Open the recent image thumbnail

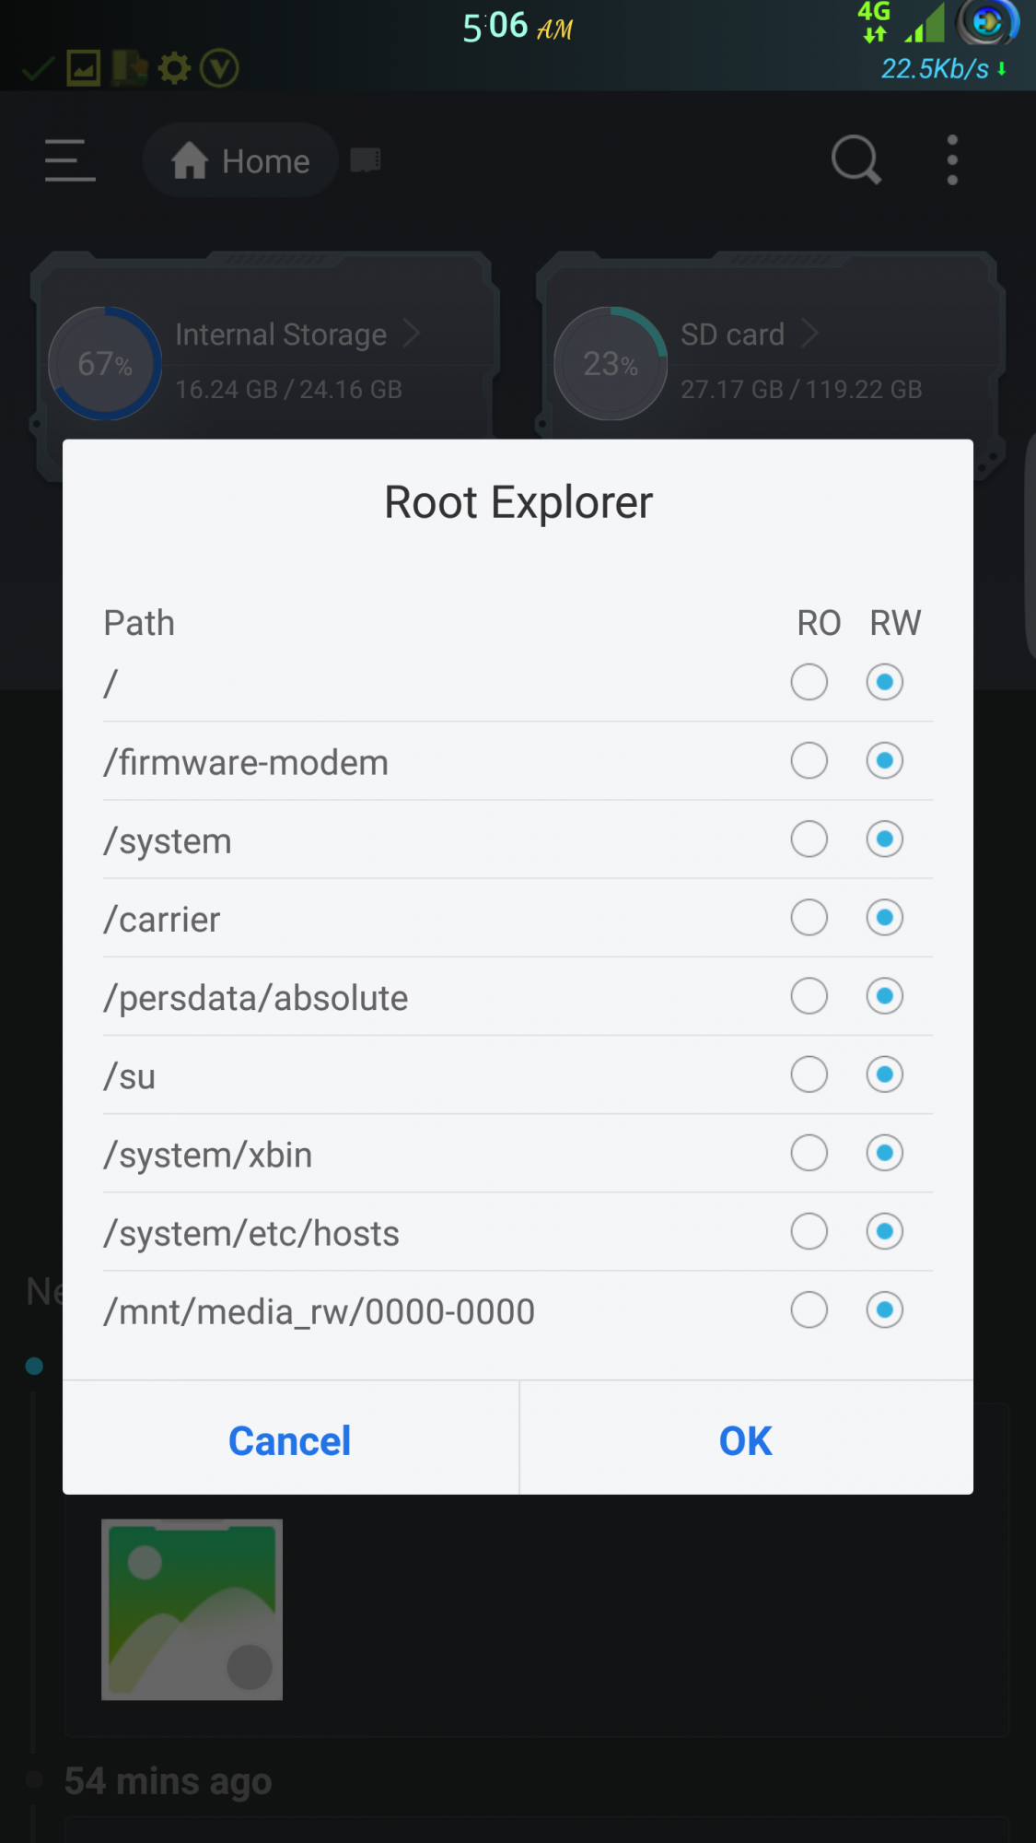192,1609
